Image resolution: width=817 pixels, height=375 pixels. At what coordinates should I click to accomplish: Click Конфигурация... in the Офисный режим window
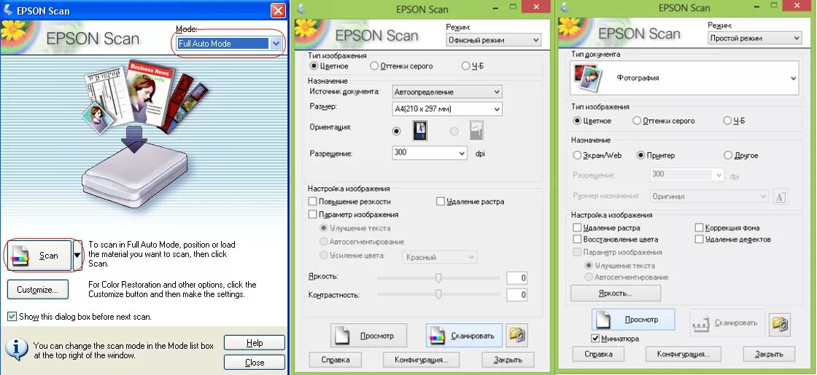coord(420,360)
